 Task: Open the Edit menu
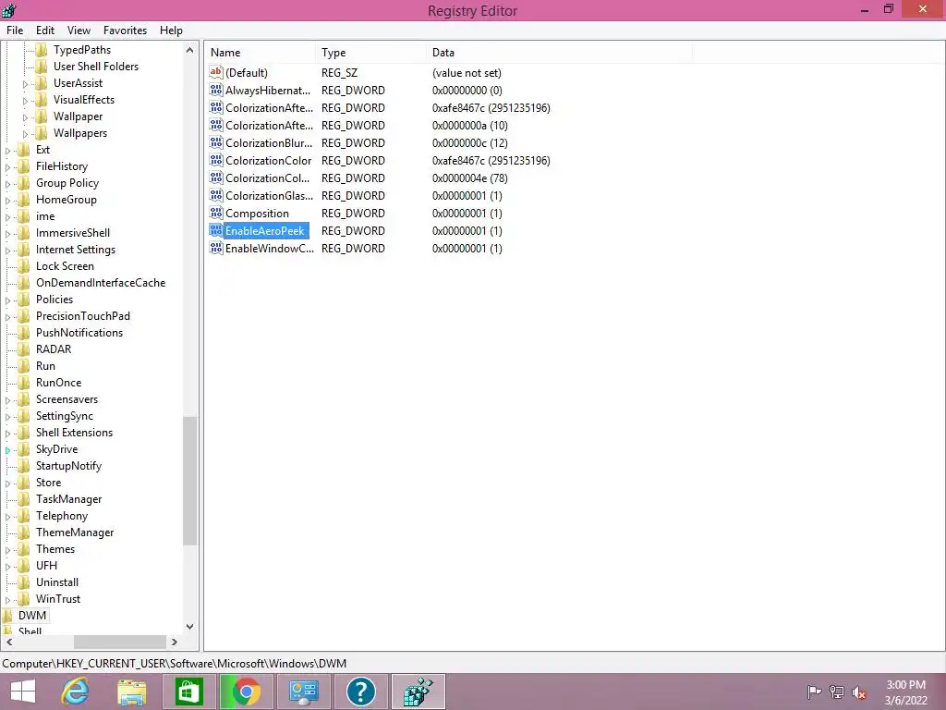[44, 31]
